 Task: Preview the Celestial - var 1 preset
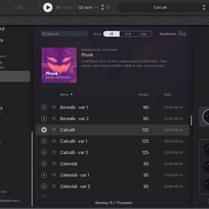[x=44, y=175]
